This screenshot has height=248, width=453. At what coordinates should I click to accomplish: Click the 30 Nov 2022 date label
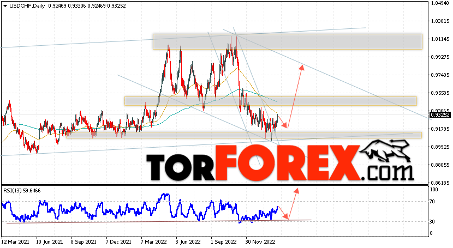(x=260, y=241)
